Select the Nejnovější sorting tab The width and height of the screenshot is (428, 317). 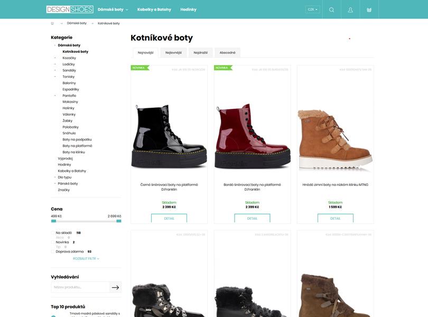[145, 53]
